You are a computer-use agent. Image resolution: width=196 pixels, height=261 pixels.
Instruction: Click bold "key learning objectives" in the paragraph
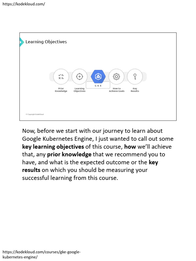point(53,147)
